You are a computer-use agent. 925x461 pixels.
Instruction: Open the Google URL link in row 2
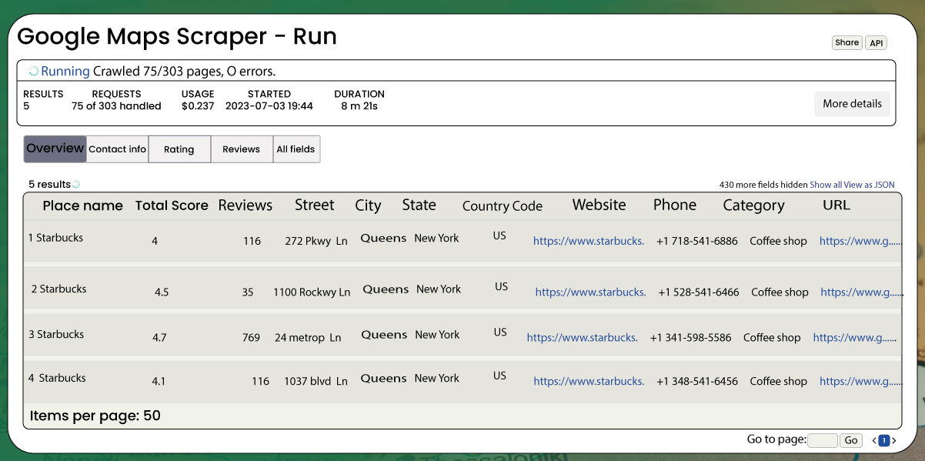[860, 292]
